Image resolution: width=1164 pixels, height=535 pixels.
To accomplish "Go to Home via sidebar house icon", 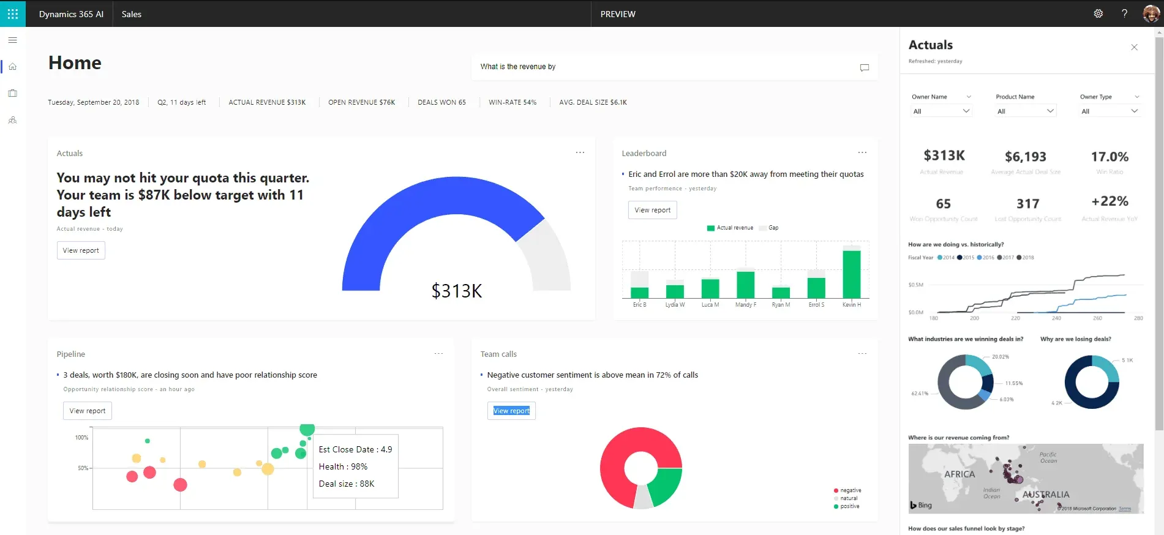I will (12, 66).
